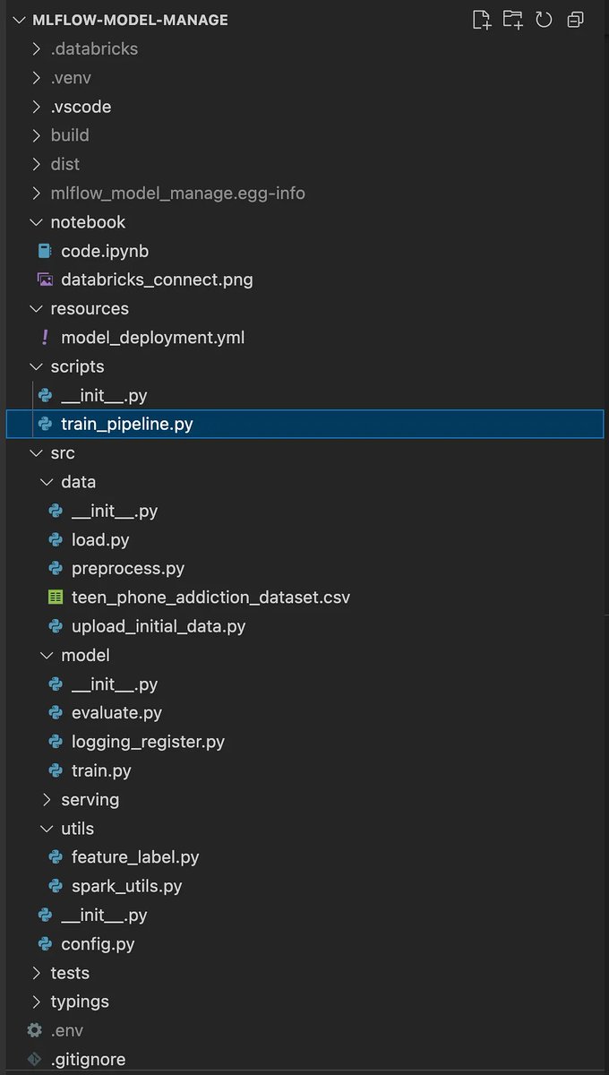Click Collapse Folders icon in explorer header

point(575,20)
